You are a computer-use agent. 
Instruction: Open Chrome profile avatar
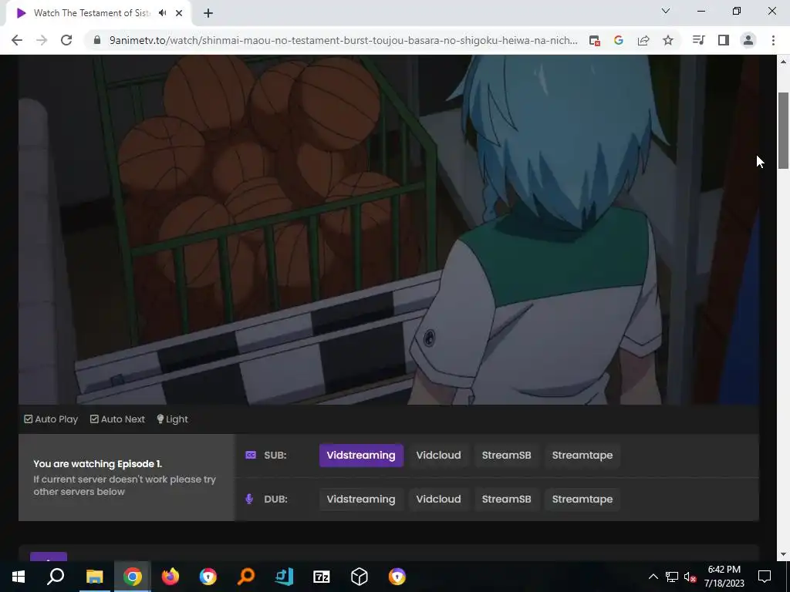click(x=748, y=40)
